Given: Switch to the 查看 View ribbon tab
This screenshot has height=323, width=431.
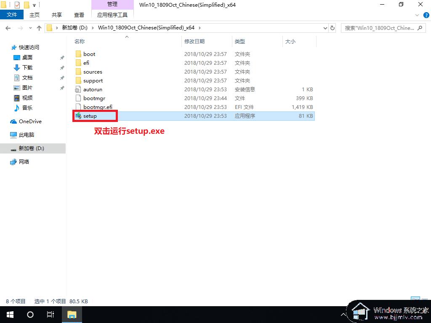Looking at the screenshot, I should click(79, 15).
